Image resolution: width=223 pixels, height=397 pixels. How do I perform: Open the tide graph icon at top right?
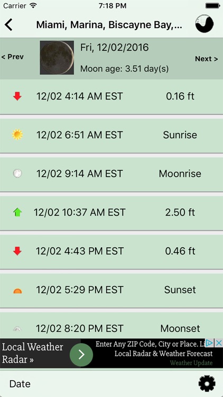tap(205, 23)
